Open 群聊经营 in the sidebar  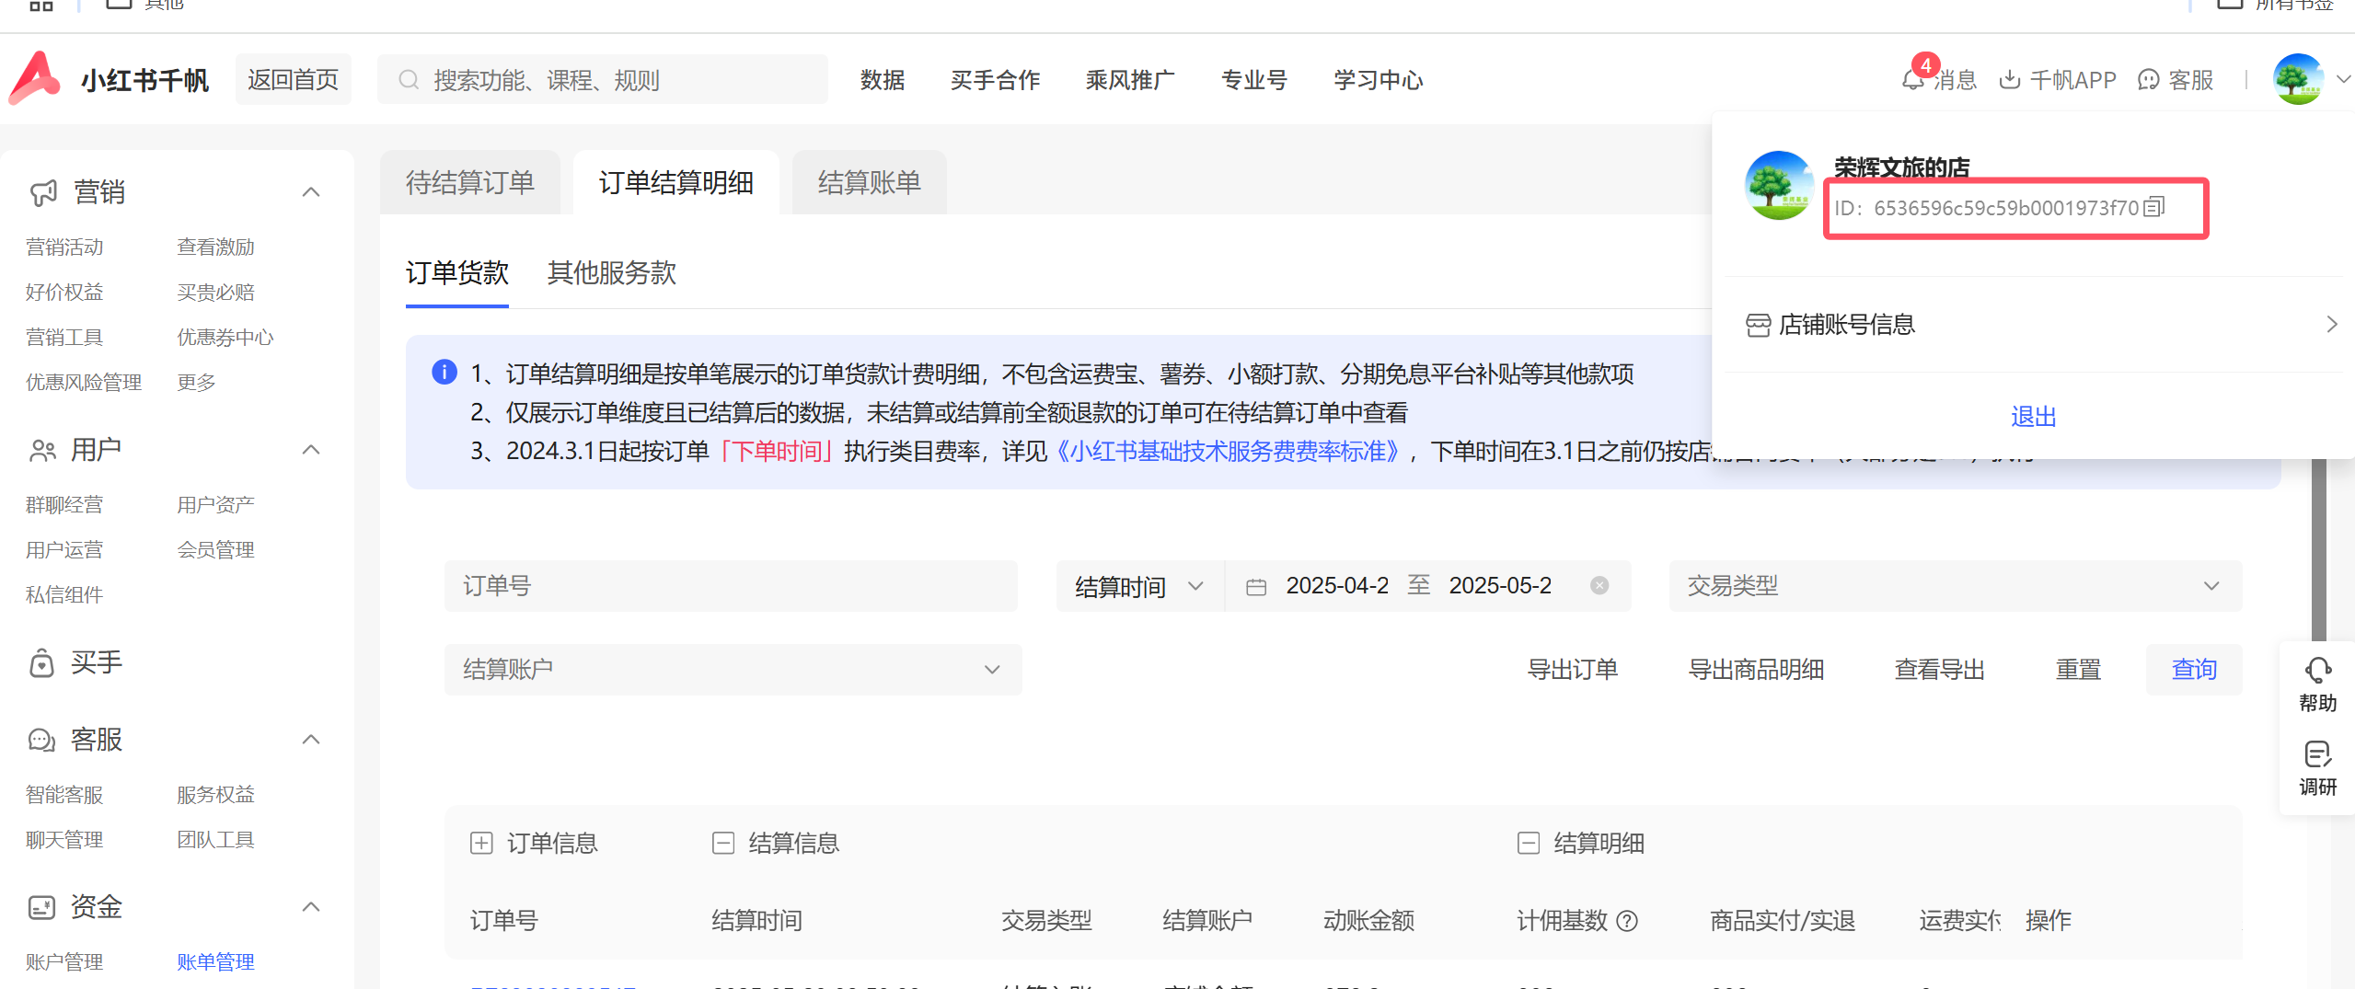[x=64, y=504]
